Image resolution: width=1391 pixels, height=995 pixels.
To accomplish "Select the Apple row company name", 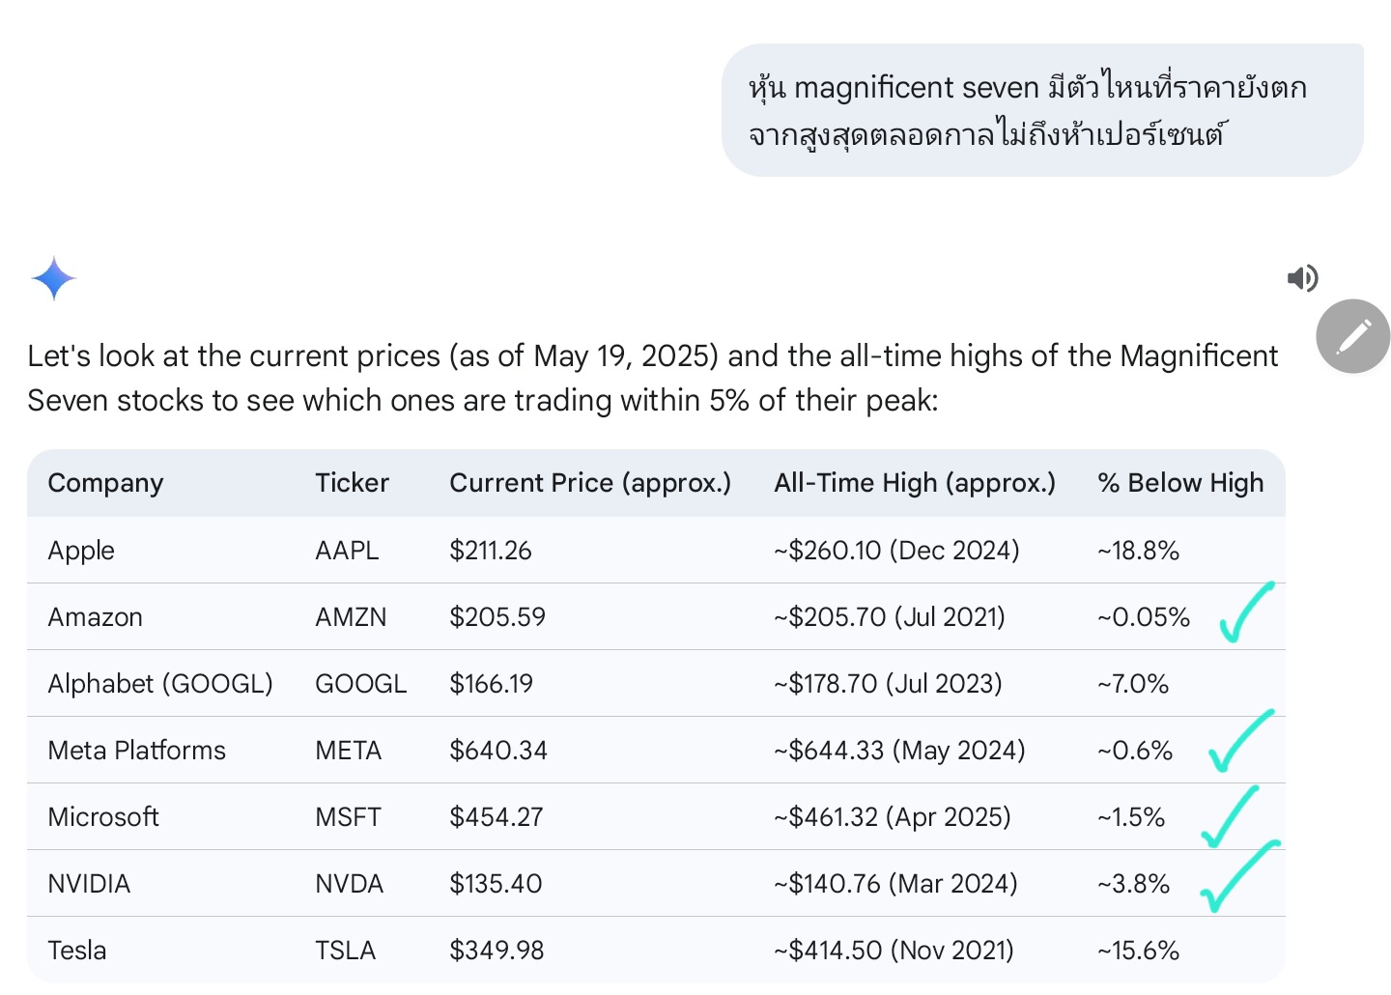I will [81, 551].
